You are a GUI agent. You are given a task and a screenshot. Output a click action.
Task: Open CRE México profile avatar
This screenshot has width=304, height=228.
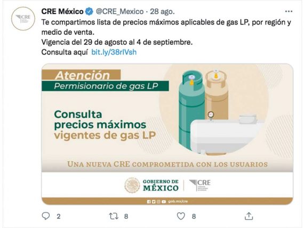pos(23,19)
